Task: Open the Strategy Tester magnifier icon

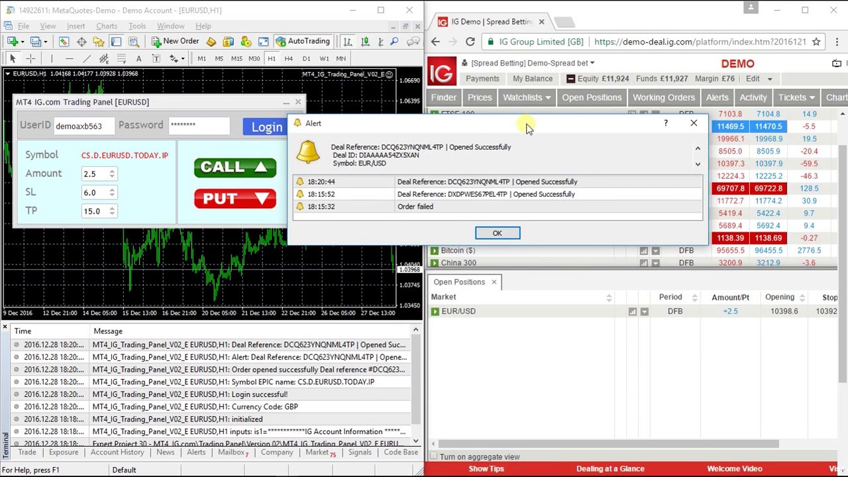Action: [x=134, y=41]
